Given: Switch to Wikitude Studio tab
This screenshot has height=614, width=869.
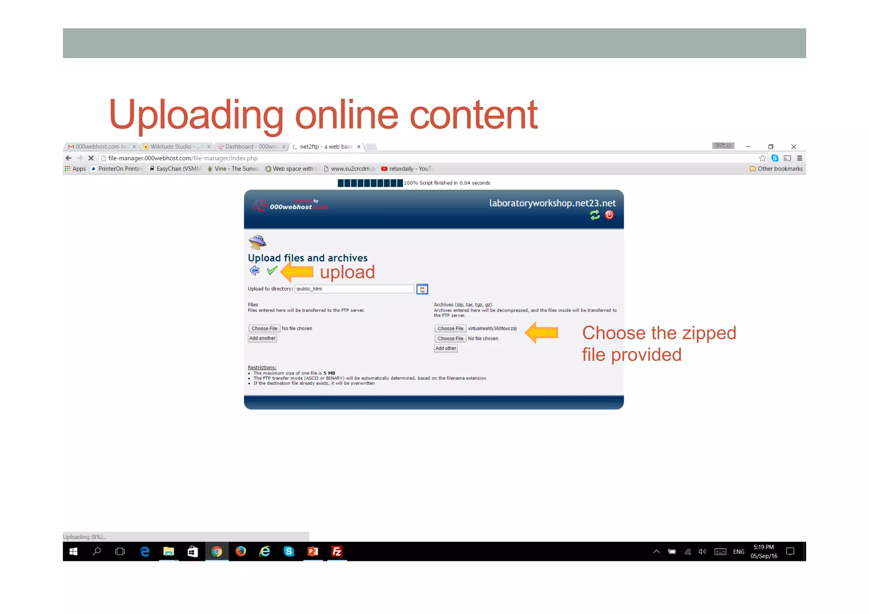Looking at the screenshot, I should [x=176, y=147].
